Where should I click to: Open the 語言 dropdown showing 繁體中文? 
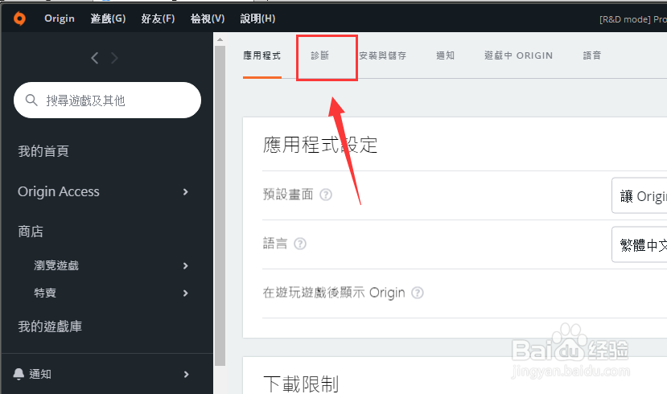point(640,244)
